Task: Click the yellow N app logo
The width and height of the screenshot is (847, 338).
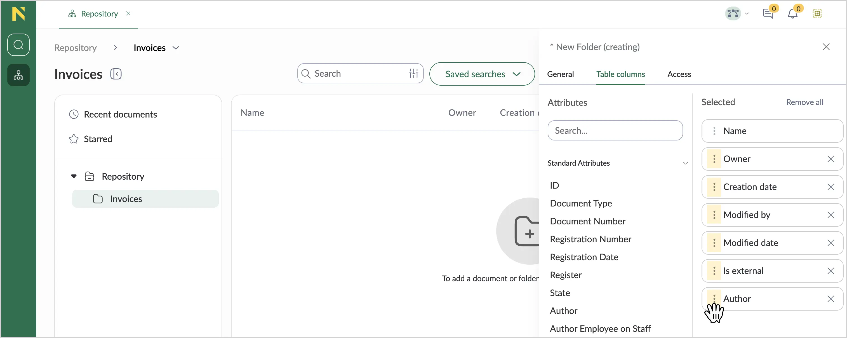Action: point(18,14)
